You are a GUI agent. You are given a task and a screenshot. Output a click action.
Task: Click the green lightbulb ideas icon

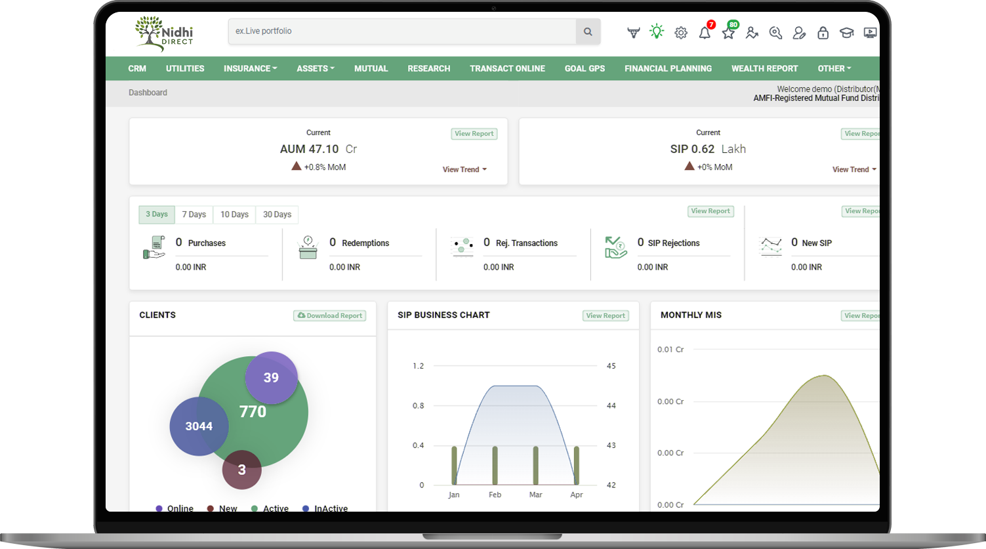pyautogui.click(x=657, y=31)
